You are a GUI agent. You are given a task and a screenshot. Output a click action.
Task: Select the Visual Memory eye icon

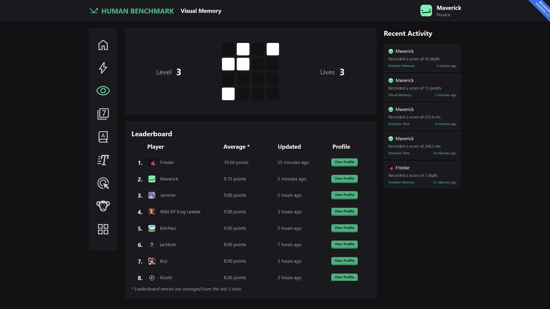[103, 91]
